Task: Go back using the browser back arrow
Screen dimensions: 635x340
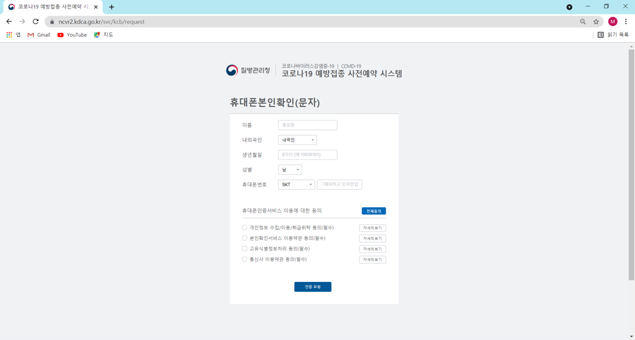Action: pyautogui.click(x=9, y=21)
